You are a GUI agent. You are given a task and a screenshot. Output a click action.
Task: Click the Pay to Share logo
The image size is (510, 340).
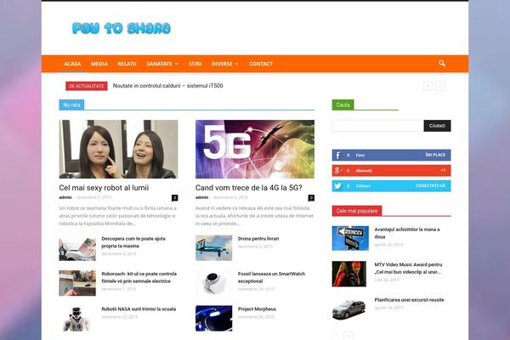pyautogui.click(x=122, y=28)
